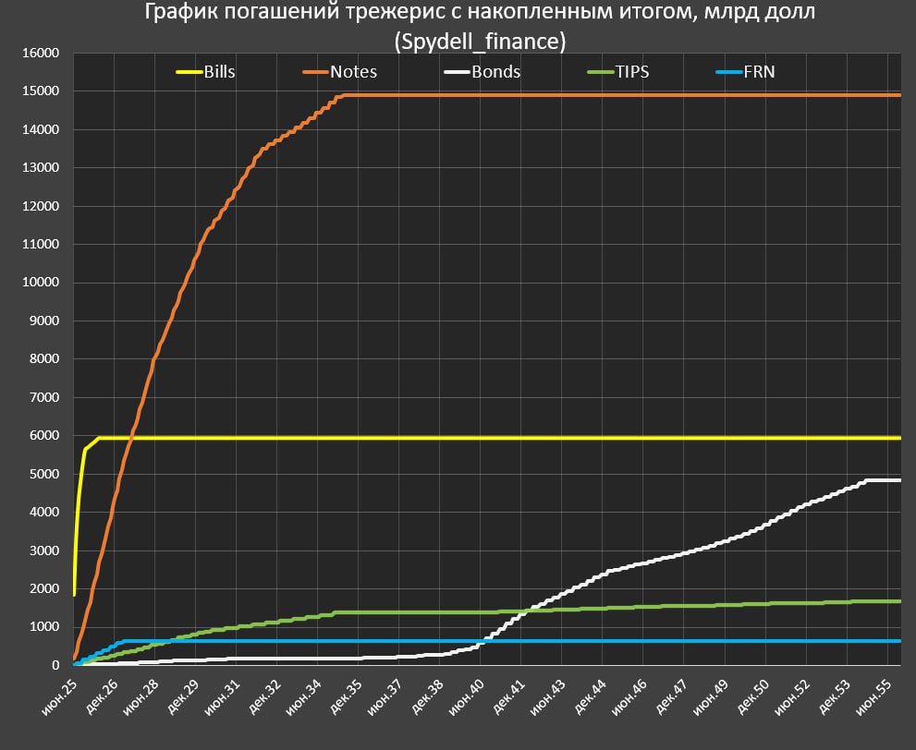Image resolution: width=916 pixels, height=750 pixels.
Task: Click the 2000 y-axis label
Action: coord(44,588)
